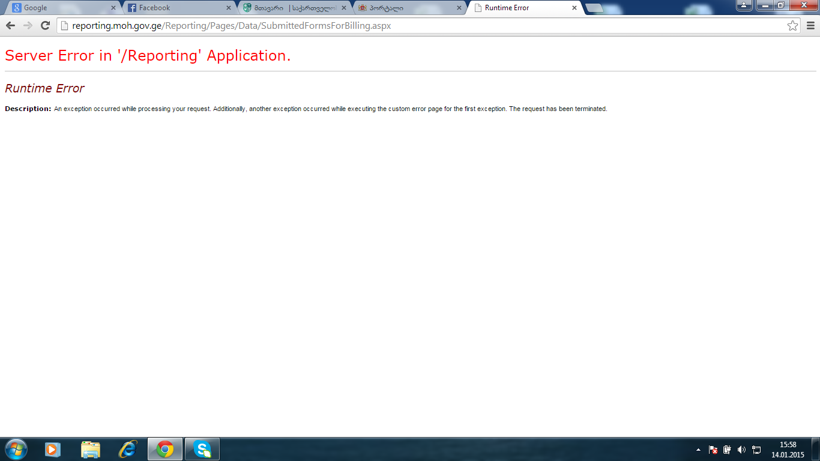This screenshot has height=461, width=820.
Task: Click the volume speaker icon in system tray
Action: [741, 450]
